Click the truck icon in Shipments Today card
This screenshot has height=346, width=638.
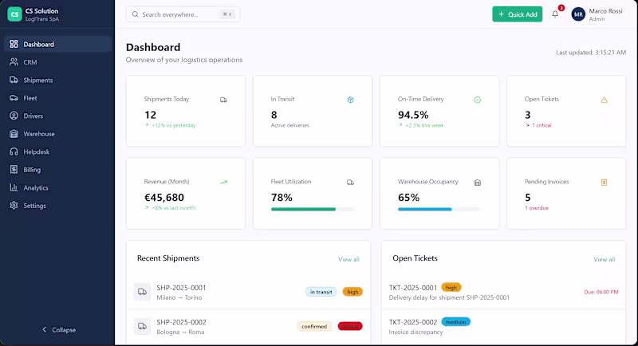[x=223, y=100]
